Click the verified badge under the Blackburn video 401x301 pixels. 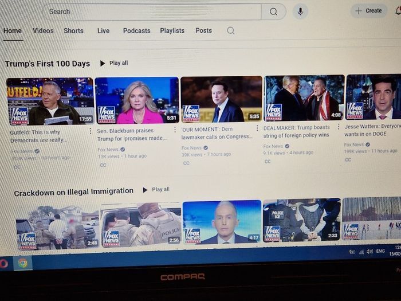(x=123, y=149)
